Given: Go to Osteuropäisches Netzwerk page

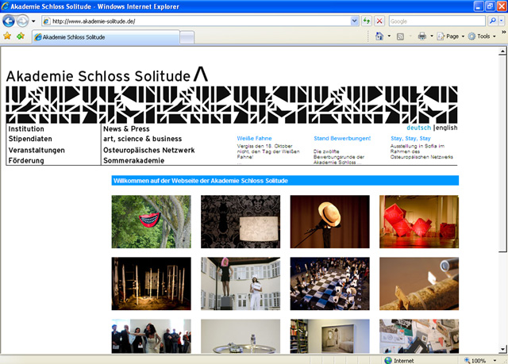Looking at the screenshot, I should coord(148,150).
